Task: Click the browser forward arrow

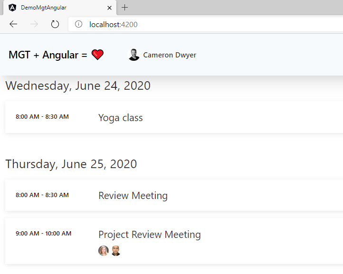Action: click(x=34, y=24)
